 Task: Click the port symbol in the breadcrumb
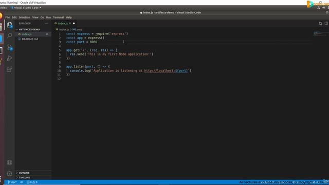click(78, 30)
